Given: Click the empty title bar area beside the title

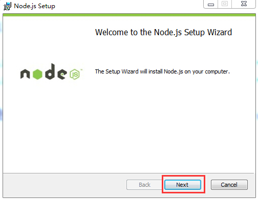Looking at the screenshot, I should click(x=128, y=6).
